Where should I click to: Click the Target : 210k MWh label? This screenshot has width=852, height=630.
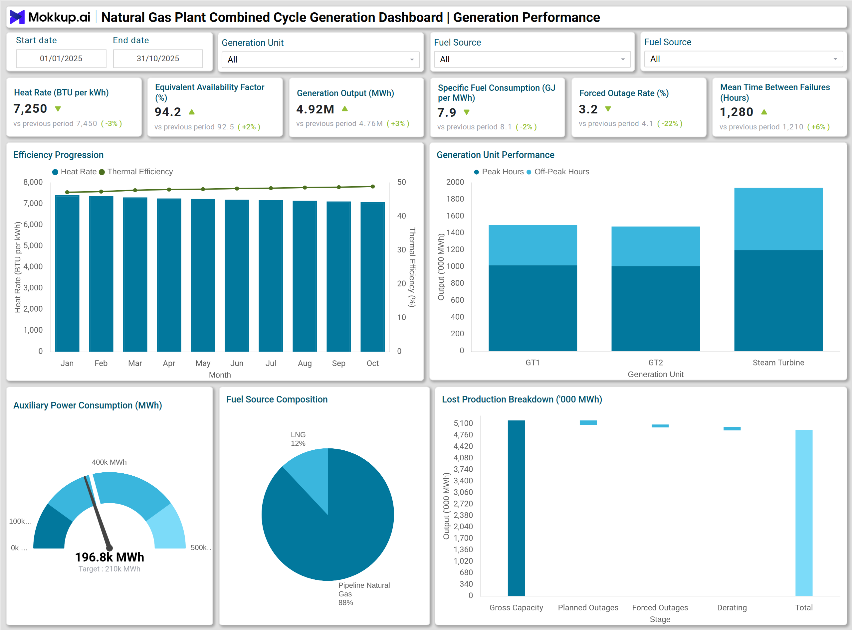point(109,569)
